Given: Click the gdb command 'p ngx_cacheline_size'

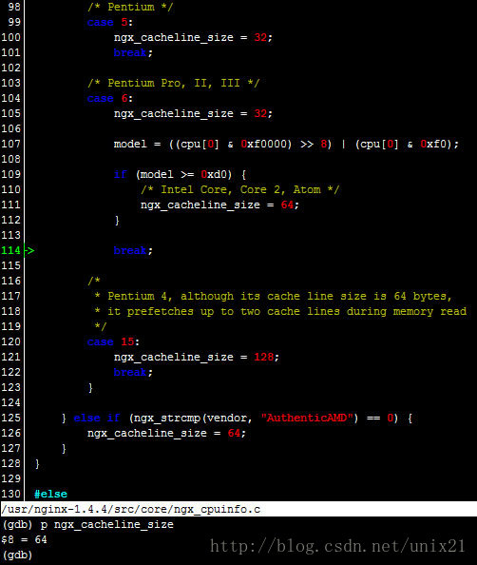Looking at the screenshot, I should (107, 525).
